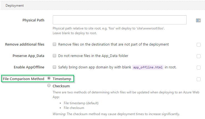Click the Physical Path field label
This screenshot has width=205, height=119.
click(x=33, y=20)
